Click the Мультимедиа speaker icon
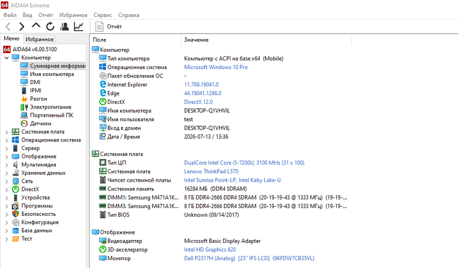The width and height of the screenshot is (458, 268). click(15, 165)
